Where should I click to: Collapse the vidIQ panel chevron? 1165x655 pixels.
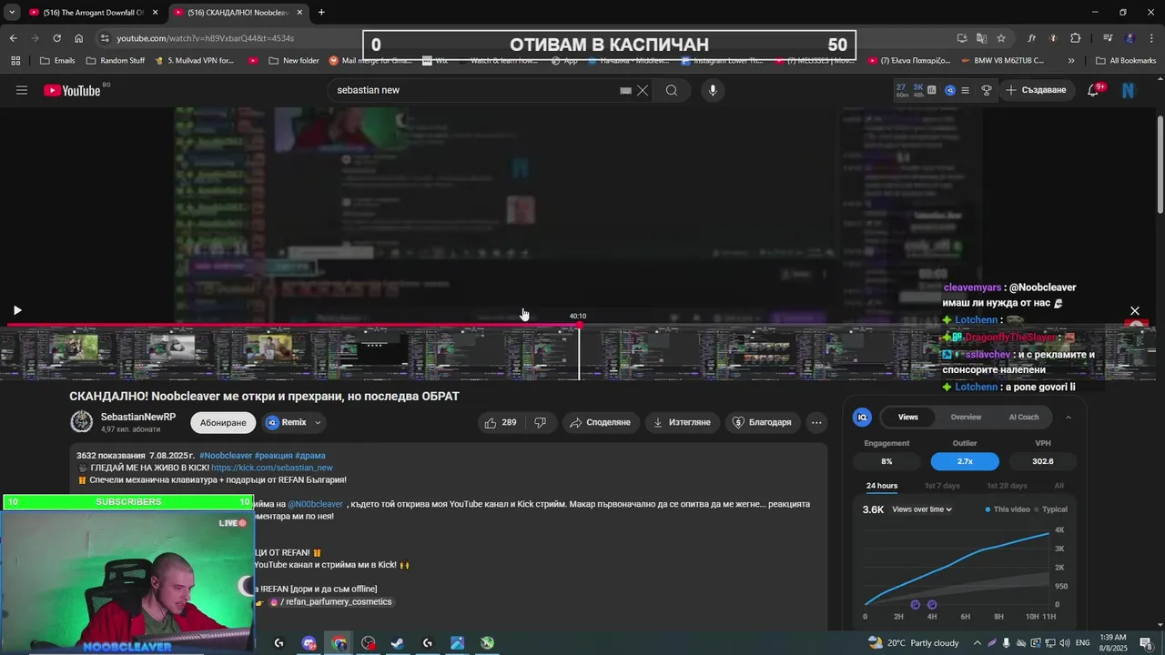[x=1069, y=418]
